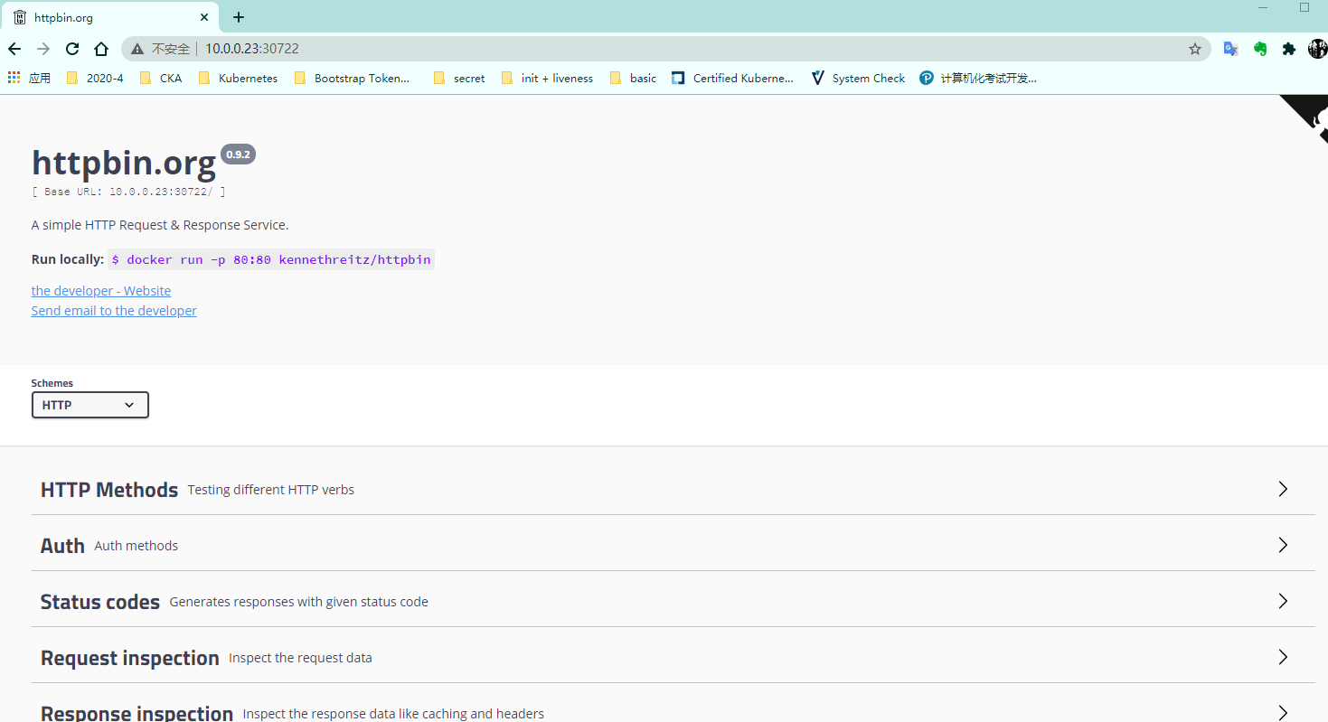Click 'A simple HTTP Request & Response Service.' text
The width and height of the screenshot is (1328, 722).
[160, 225]
